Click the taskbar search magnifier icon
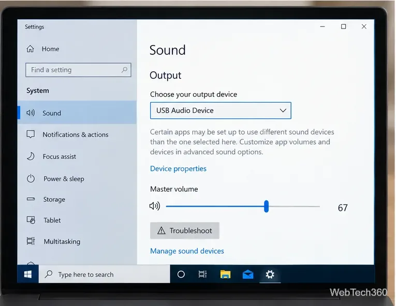 pos(49,274)
